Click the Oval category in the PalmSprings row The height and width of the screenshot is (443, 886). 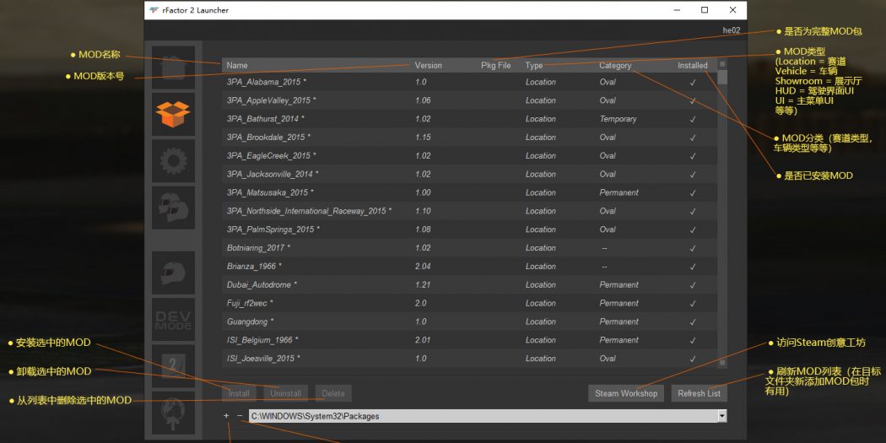(608, 230)
